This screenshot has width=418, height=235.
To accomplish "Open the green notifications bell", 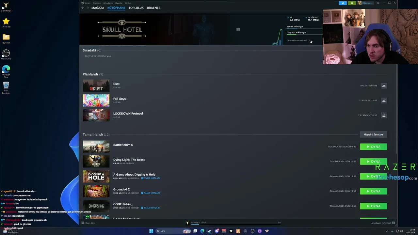I will [352, 3].
